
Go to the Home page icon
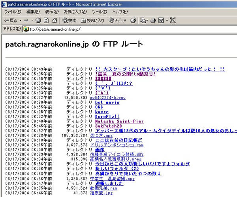[x=55, y=20]
